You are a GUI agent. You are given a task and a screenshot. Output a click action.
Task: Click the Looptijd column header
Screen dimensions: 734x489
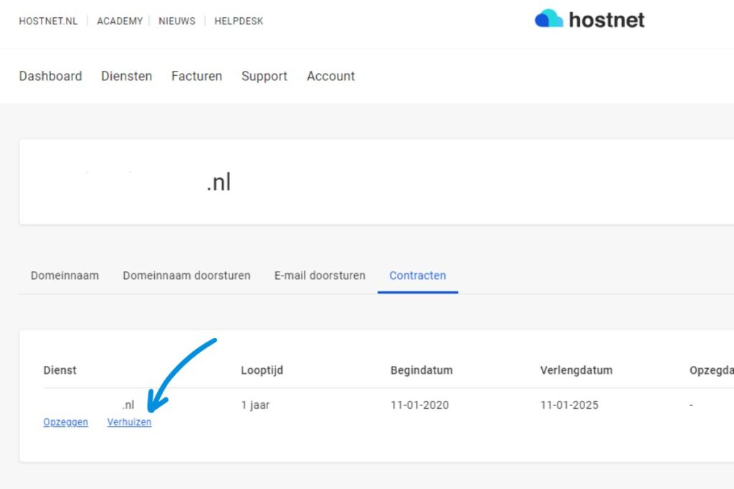point(262,370)
